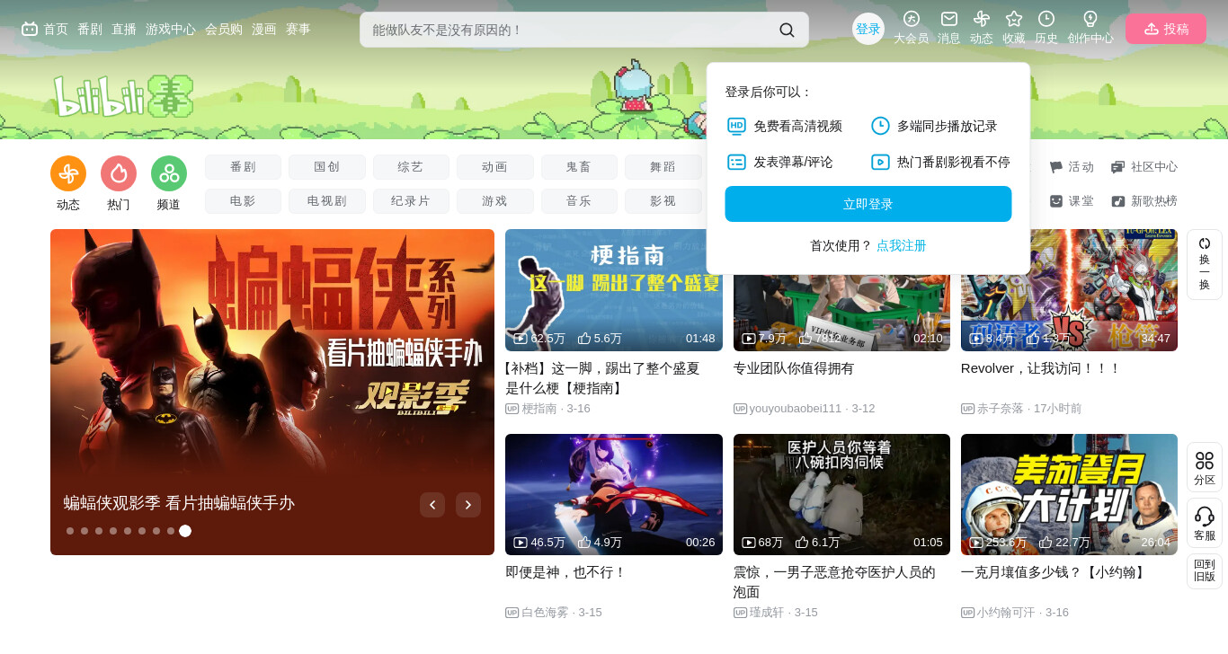Image resolution: width=1228 pixels, height=654 pixels.
Task: Open 会员购 in top navigation
Action: (x=224, y=29)
